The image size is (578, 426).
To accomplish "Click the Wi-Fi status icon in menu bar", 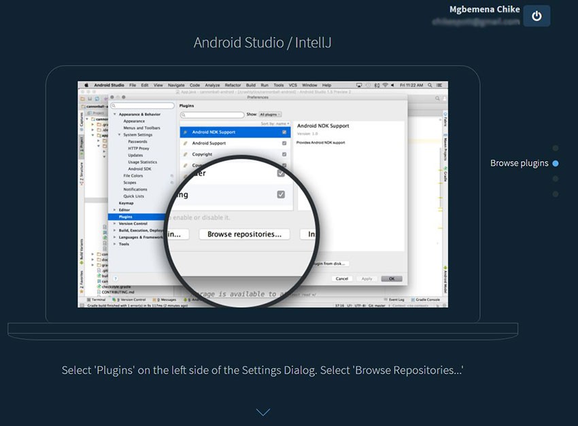I will (x=385, y=85).
